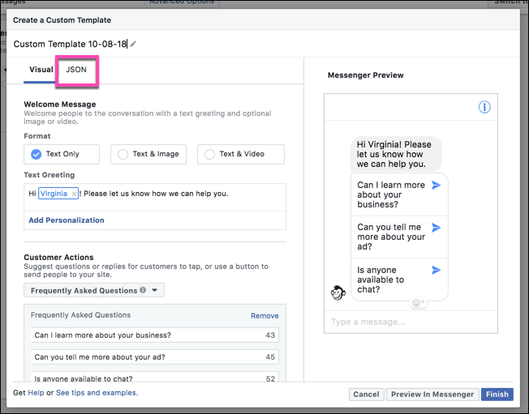
Task: Switch to the JSON tab
Action: click(76, 70)
